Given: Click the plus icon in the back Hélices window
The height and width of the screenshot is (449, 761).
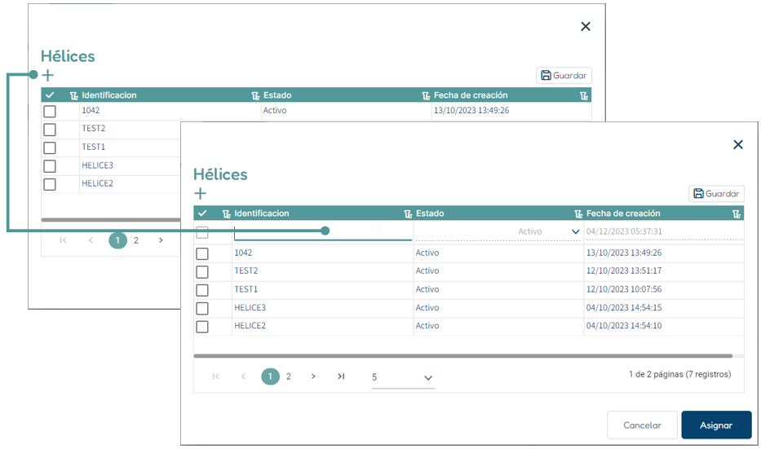Looking at the screenshot, I should (x=47, y=75).
